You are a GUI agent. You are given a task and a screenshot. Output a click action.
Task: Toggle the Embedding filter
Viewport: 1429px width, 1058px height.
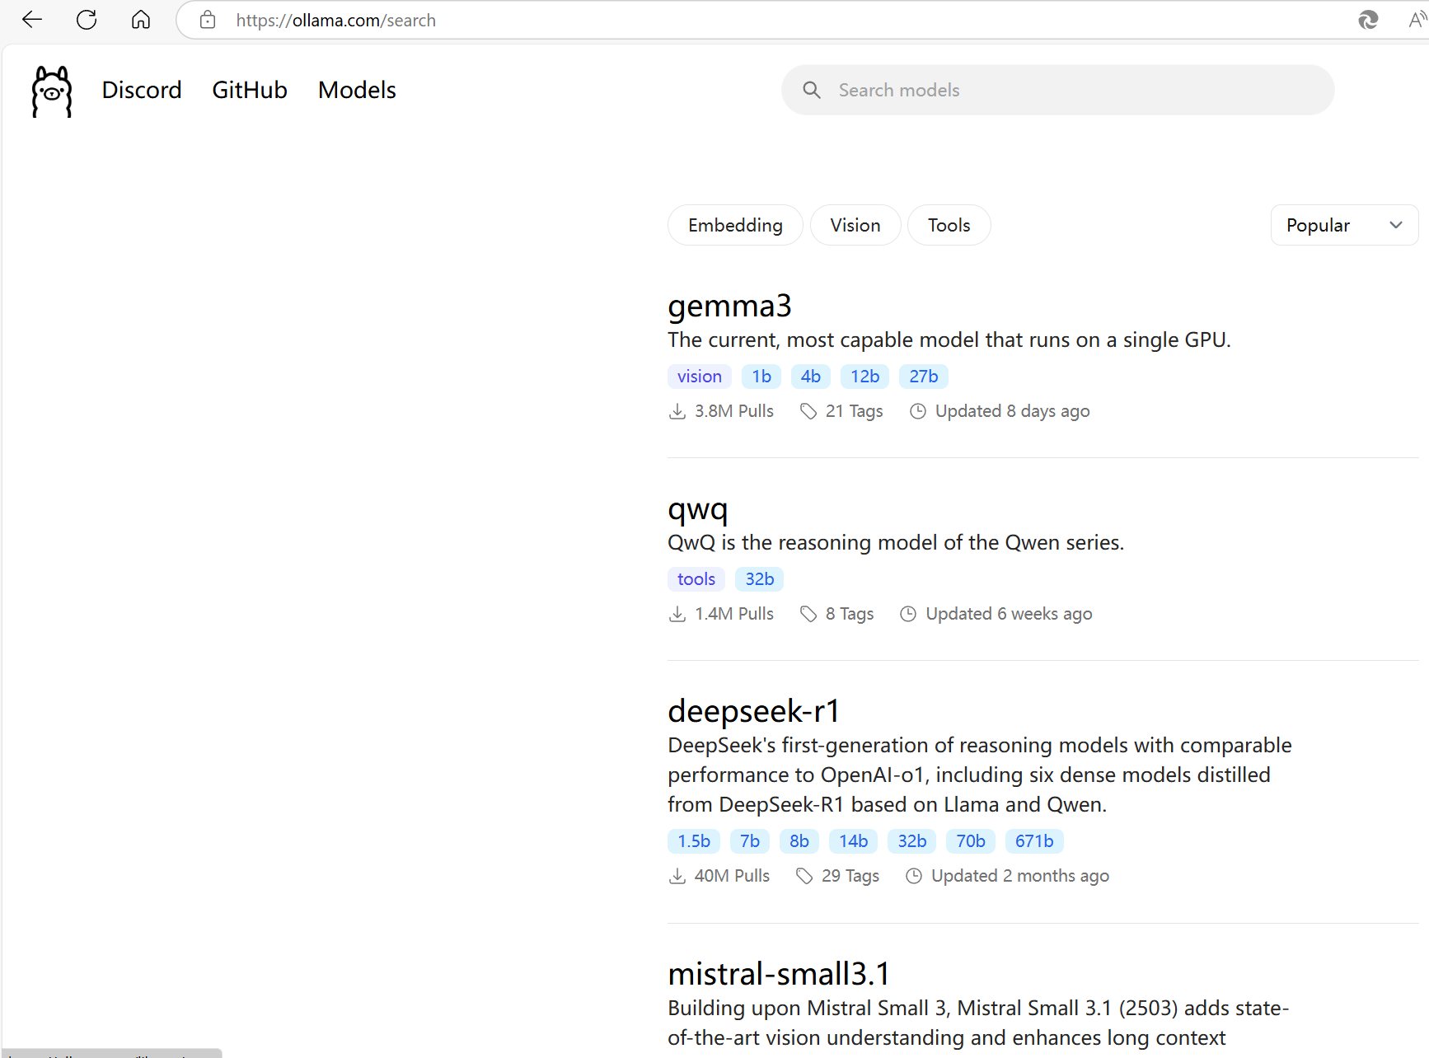(x=735, y=225)
